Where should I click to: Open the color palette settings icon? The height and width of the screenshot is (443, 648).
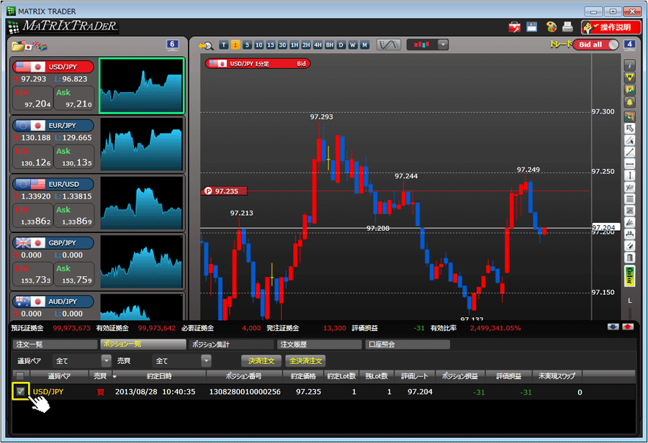[552, 27]
